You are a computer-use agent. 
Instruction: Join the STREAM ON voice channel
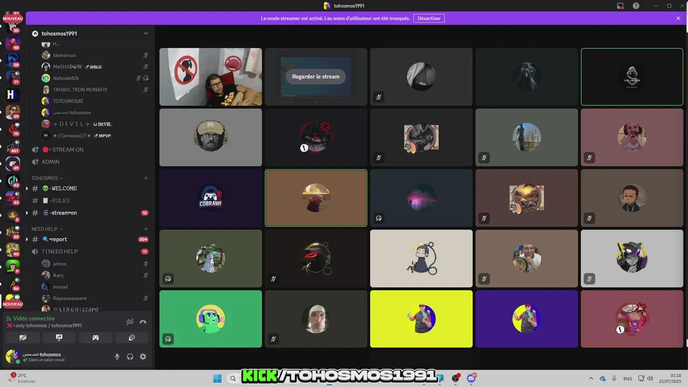[x=90, y=149]
